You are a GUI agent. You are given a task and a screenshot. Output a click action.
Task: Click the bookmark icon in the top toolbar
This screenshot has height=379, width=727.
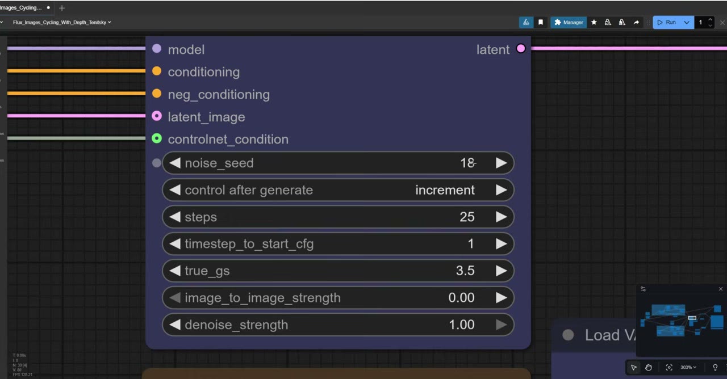coord(541,22)
